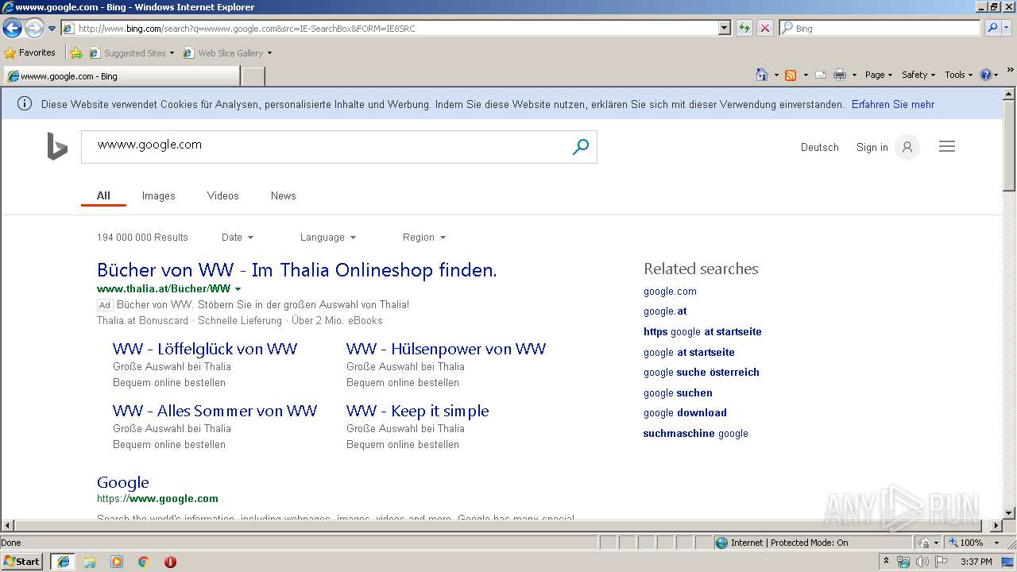The image size is (1017, 572).
Task: Click the red taskbar shield icon
Action: [170, 562]
